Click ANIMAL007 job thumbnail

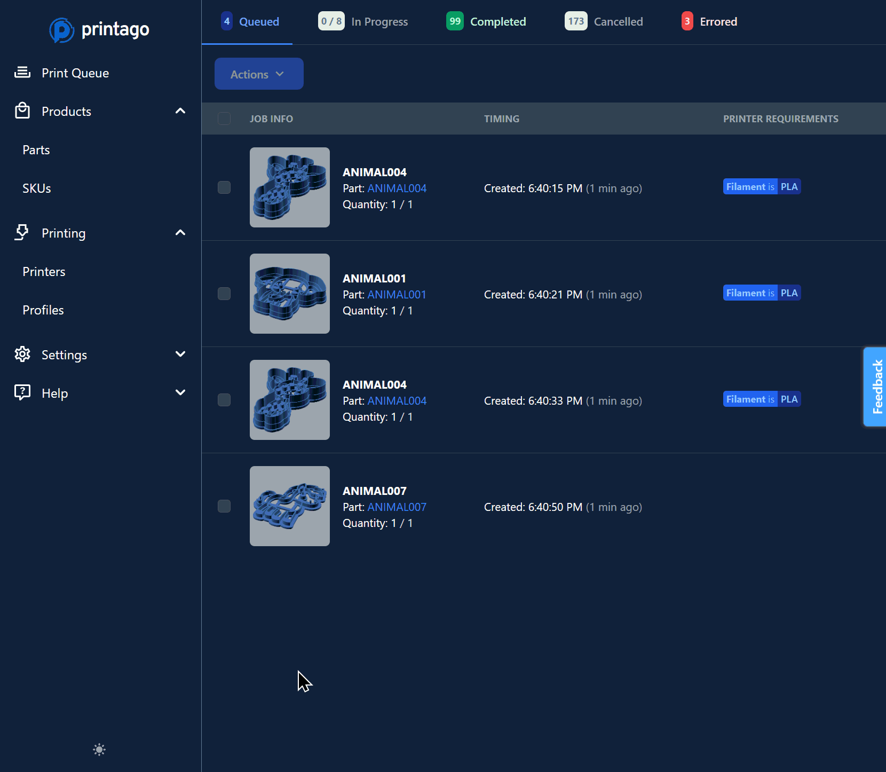pos(290,506)
